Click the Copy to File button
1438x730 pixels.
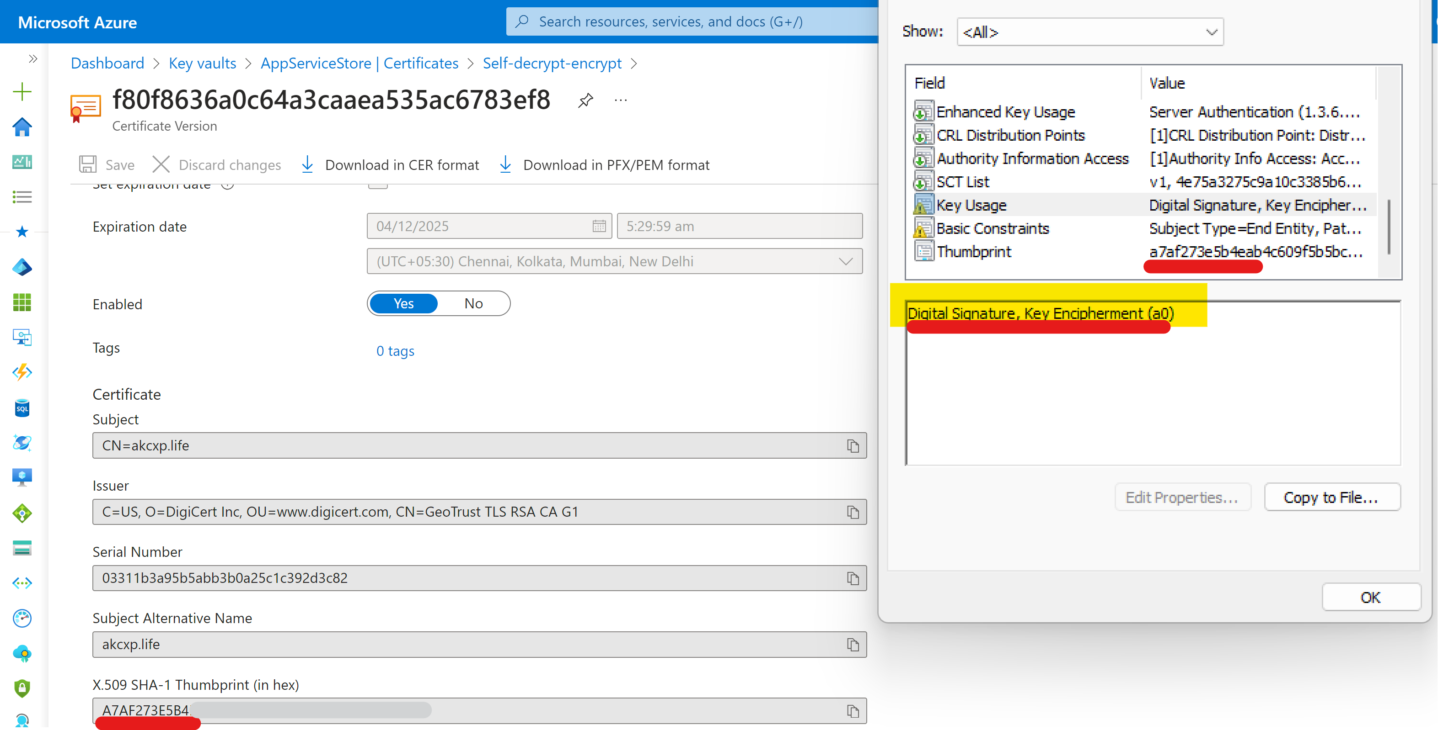pos(1332,497)
